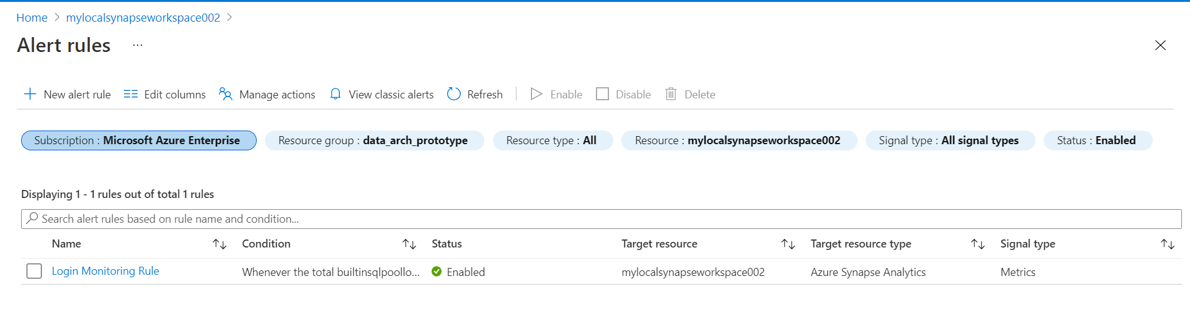The height and width of the screenshot is (310, 1190).
Task: Open the Resource group filter
Action: coord(374,140)
